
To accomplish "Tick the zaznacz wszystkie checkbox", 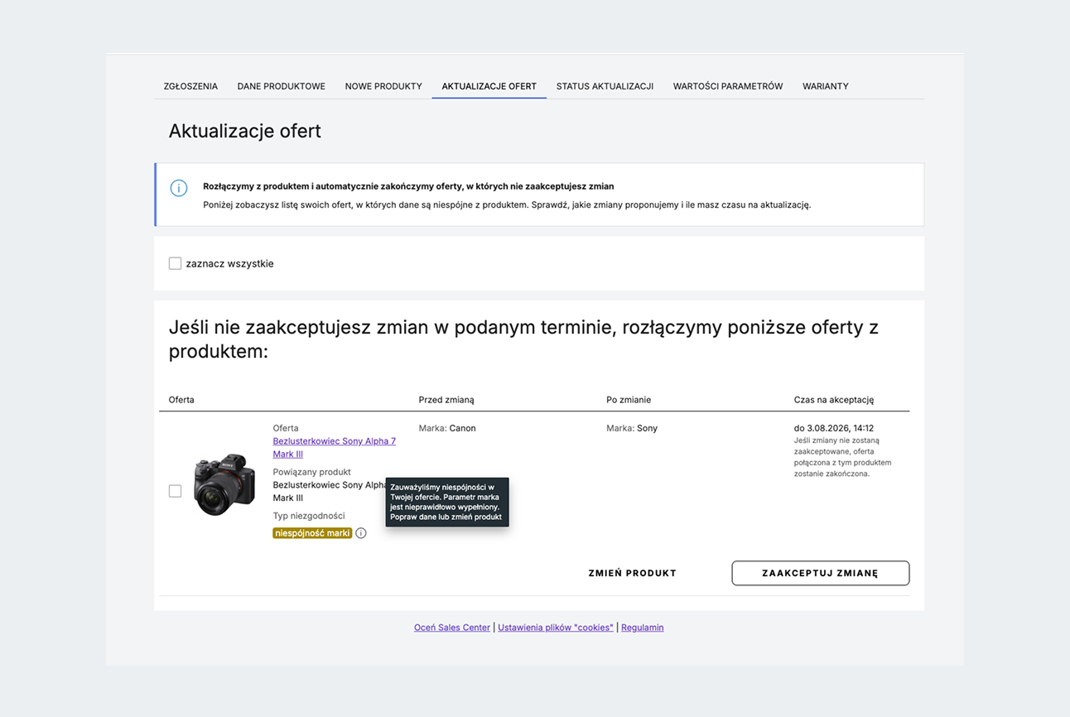I will (175, 263).
